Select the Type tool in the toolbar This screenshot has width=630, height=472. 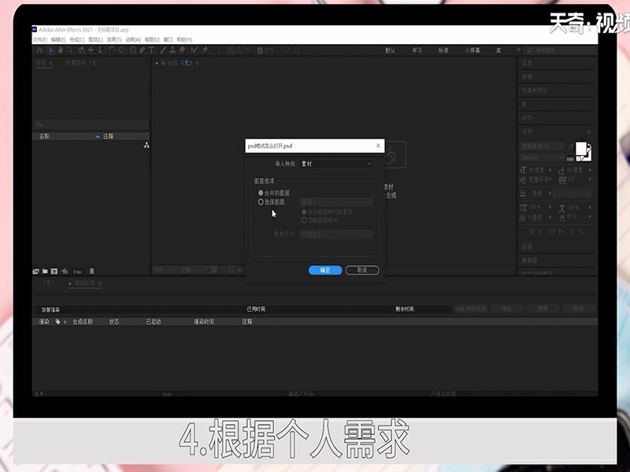pos(150,50)
